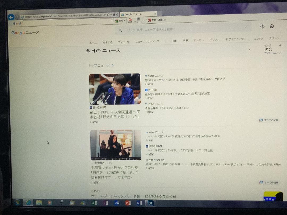Viewport: 287px width, 215px height.
Task: Click the Google ニュース logo
Action: tap(25, 33)
